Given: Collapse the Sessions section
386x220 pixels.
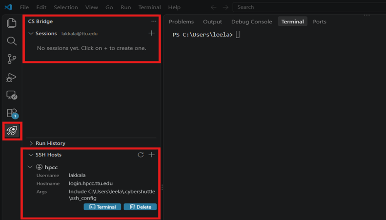Looking at the screenshot, I should pyautogui.click(x=31, y=34).
